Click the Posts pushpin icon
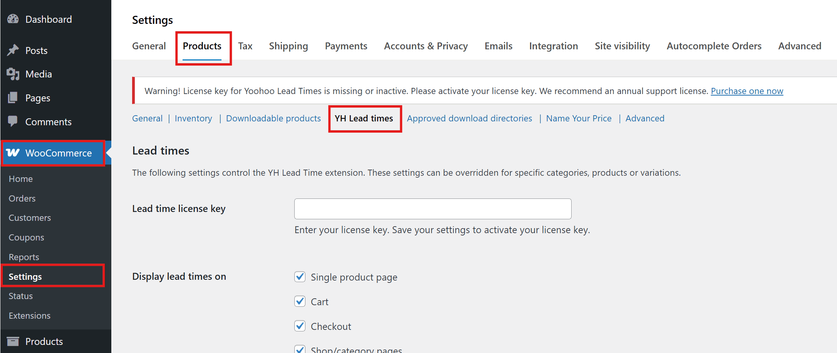Screen dimensions: 837x353 [13, 50]
